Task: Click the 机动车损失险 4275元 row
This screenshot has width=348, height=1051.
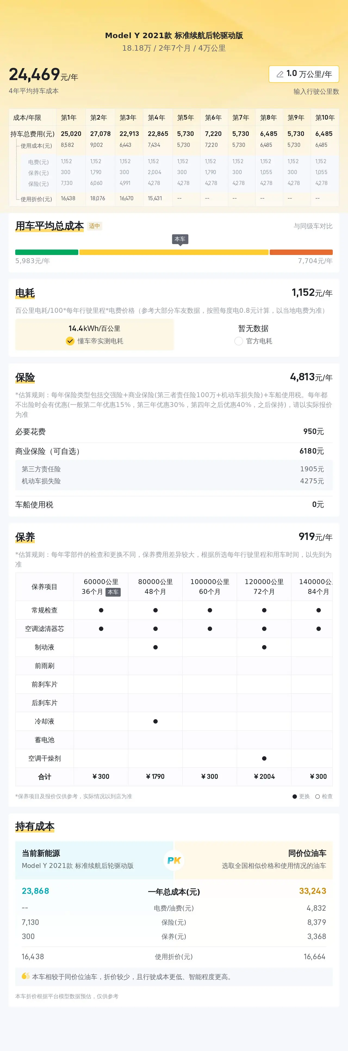Action: 174,481
